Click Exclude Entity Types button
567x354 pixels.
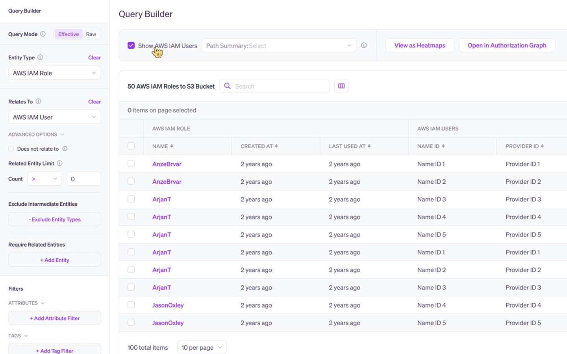pyautogui.click(x=55, y=219)
